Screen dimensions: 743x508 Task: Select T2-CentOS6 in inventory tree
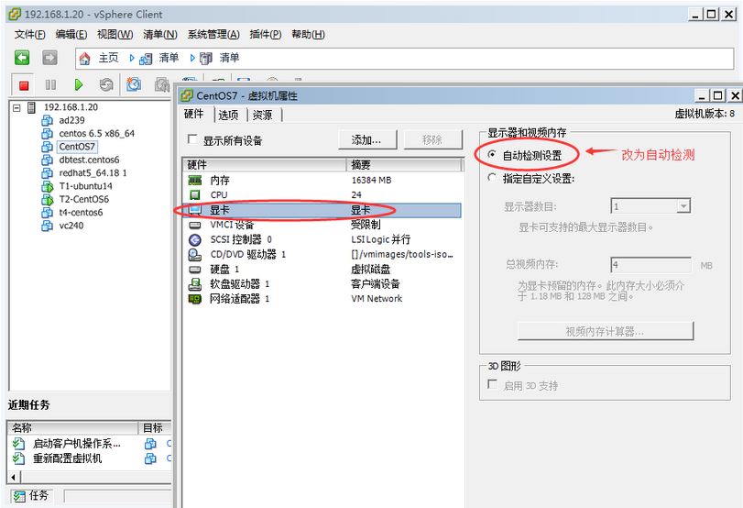[84, 199]
